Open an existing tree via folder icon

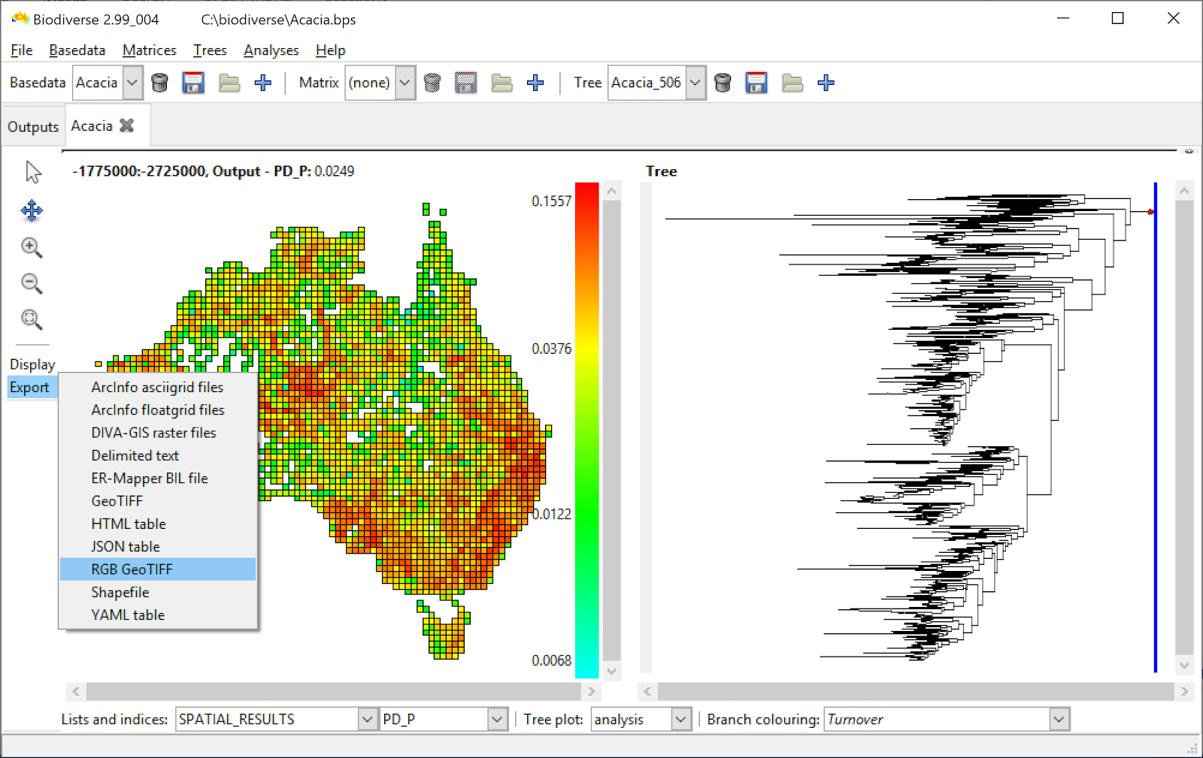click(792, 83)
